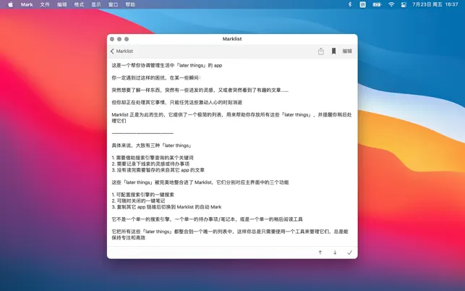Click list item 2. 需要记录下线索的灵感或待办事项
Screen dimensions: 465x291
coord(150,164)
